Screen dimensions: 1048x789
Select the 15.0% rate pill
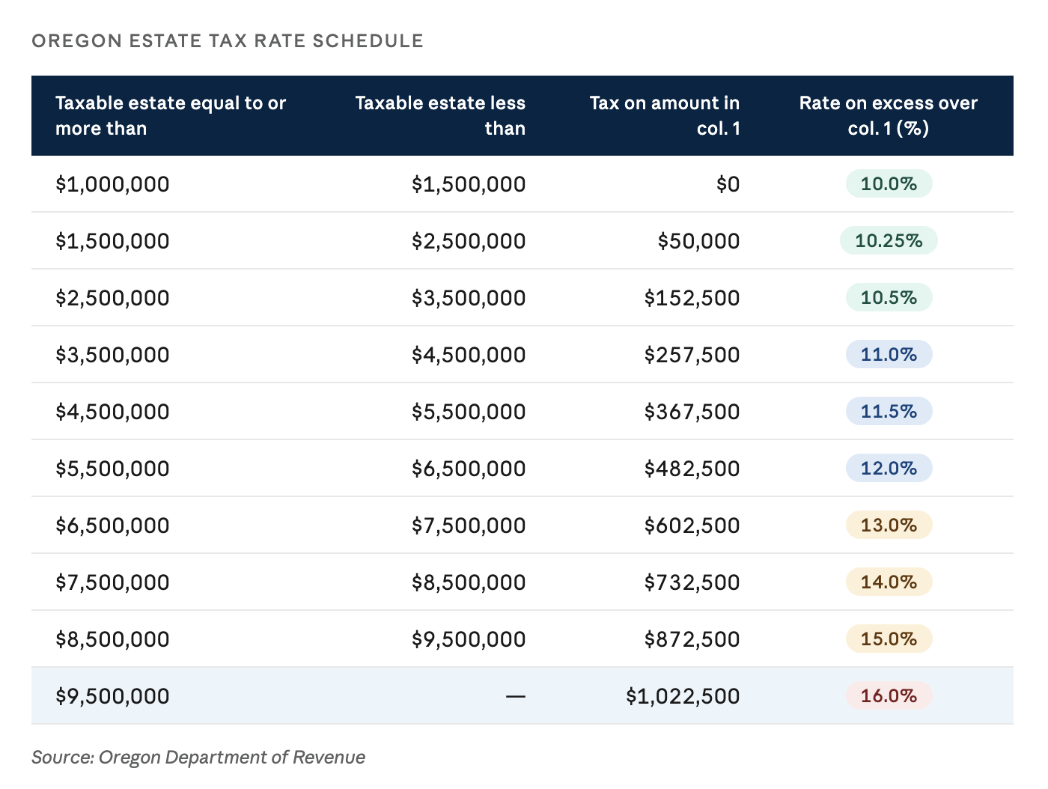(x=889, y=639)
